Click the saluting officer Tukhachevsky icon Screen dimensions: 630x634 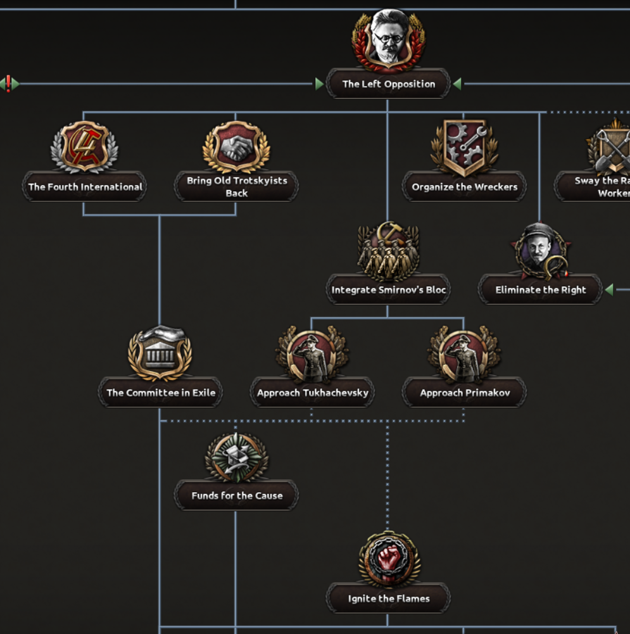tap(312, 354)
